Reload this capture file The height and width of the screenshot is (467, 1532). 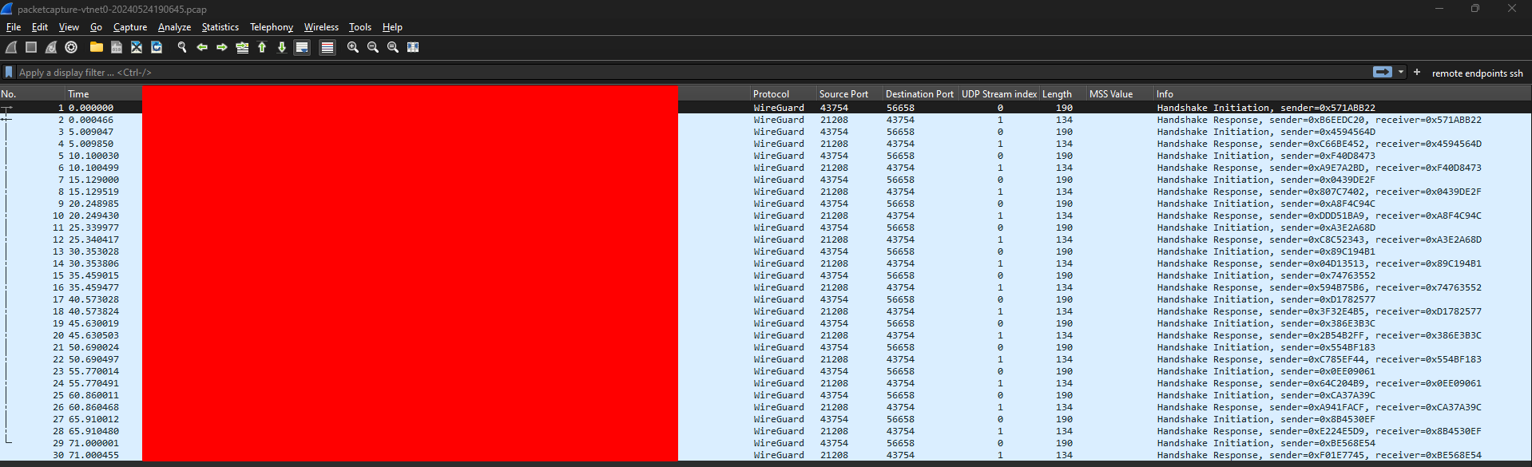[x=157, y=47]
